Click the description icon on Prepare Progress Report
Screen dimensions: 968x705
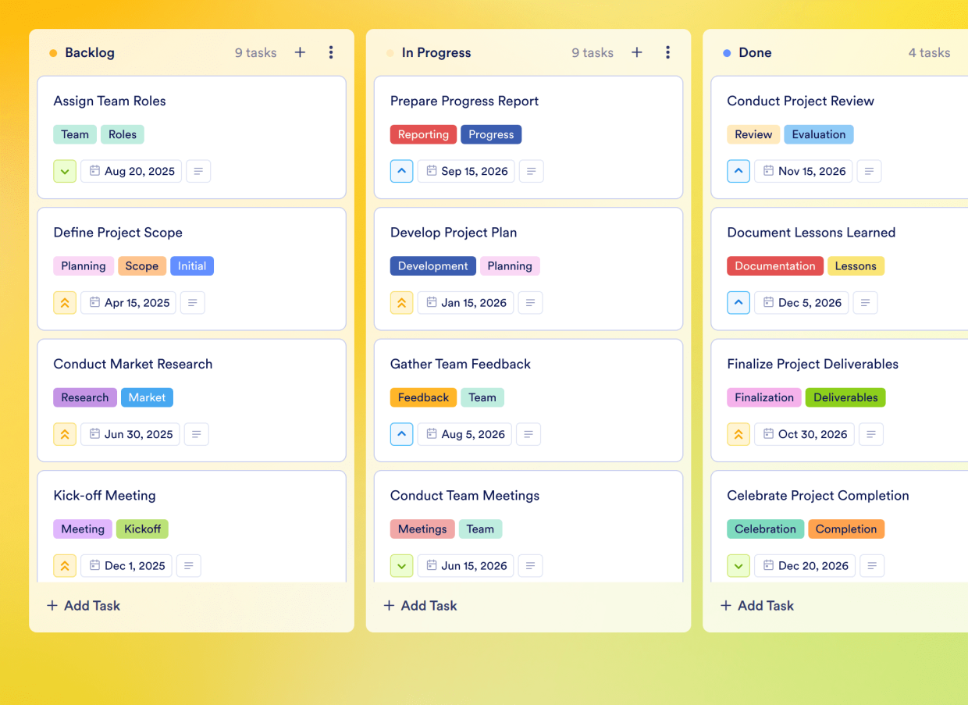pyautogui.click(x=531, y=171)
